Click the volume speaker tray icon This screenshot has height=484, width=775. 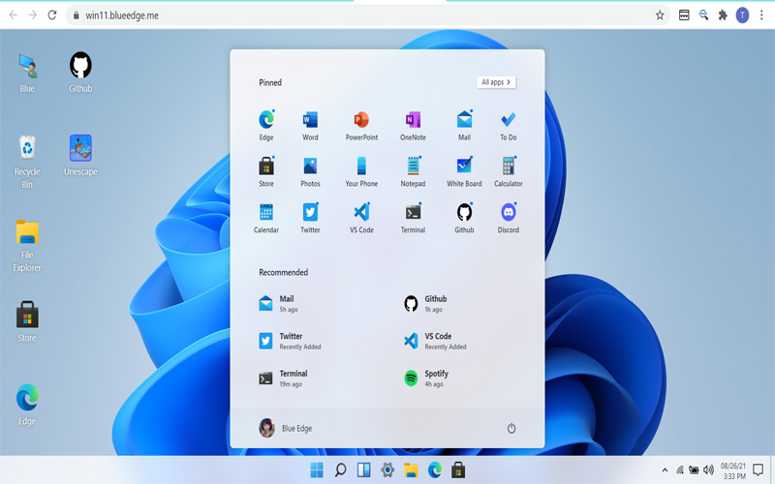709,470
